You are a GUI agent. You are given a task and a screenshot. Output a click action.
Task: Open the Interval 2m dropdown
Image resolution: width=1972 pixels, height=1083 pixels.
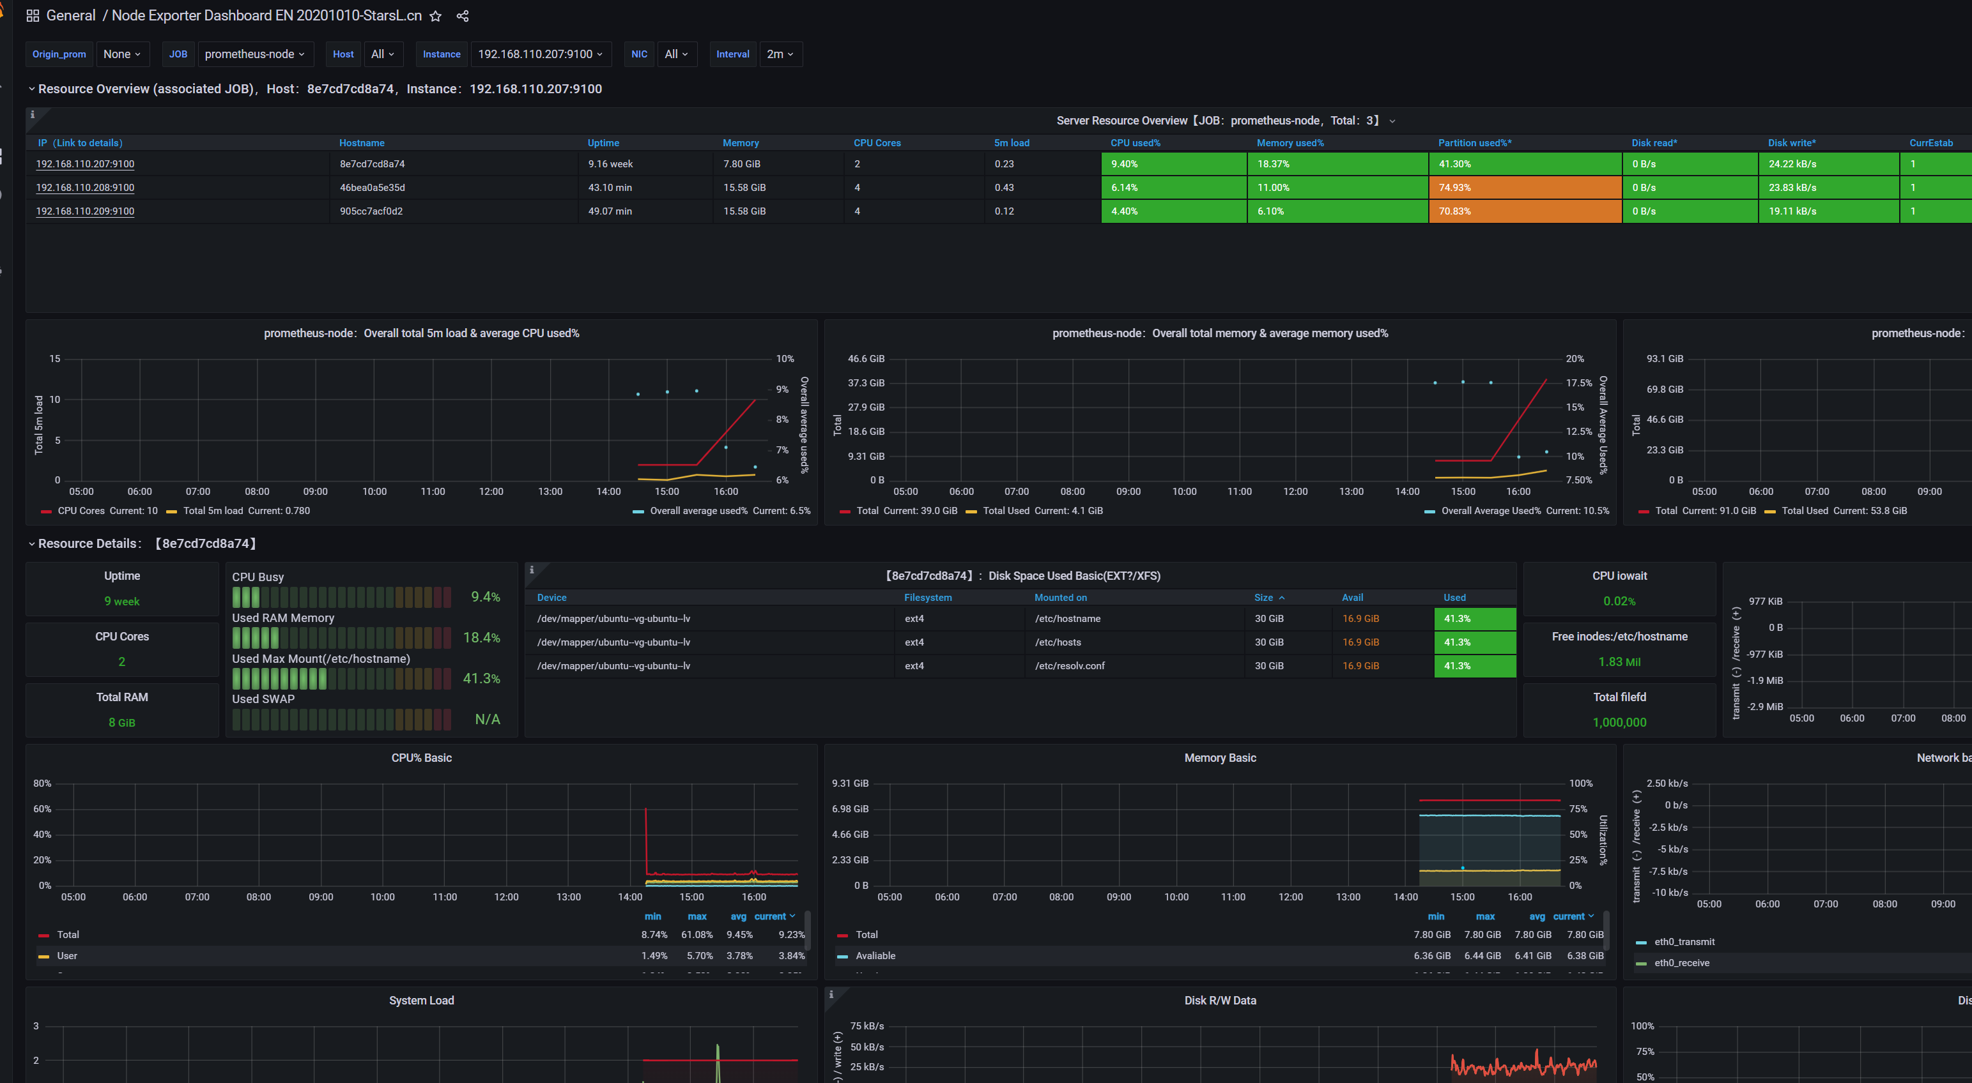pyautogui.click(x=780, y=54)
